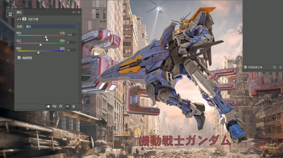Close the collapsed icon dock
283x158 pixels.
pyautogui.click(x=12, y=8)
